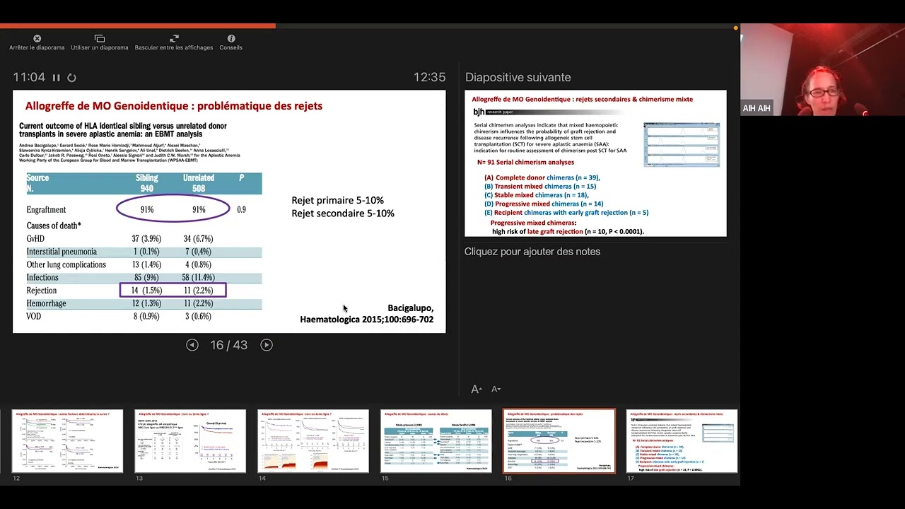905x509 pixels.
Task: Click the slide title about problématique des rejets
Action: (x=174, y=106)
